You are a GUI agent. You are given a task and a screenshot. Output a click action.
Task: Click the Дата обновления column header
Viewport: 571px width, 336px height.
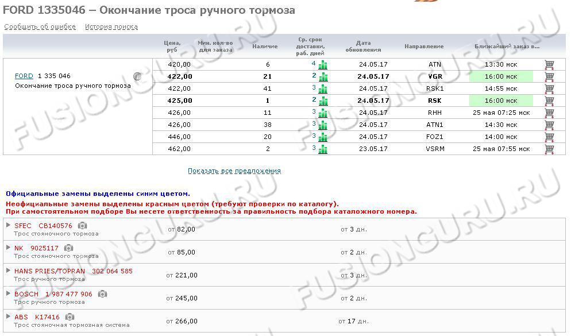tap(364, 46)
